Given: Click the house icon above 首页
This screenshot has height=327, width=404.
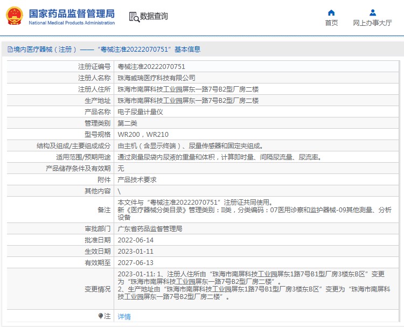Looking at the screenshot, I should (x=331, y=12).
